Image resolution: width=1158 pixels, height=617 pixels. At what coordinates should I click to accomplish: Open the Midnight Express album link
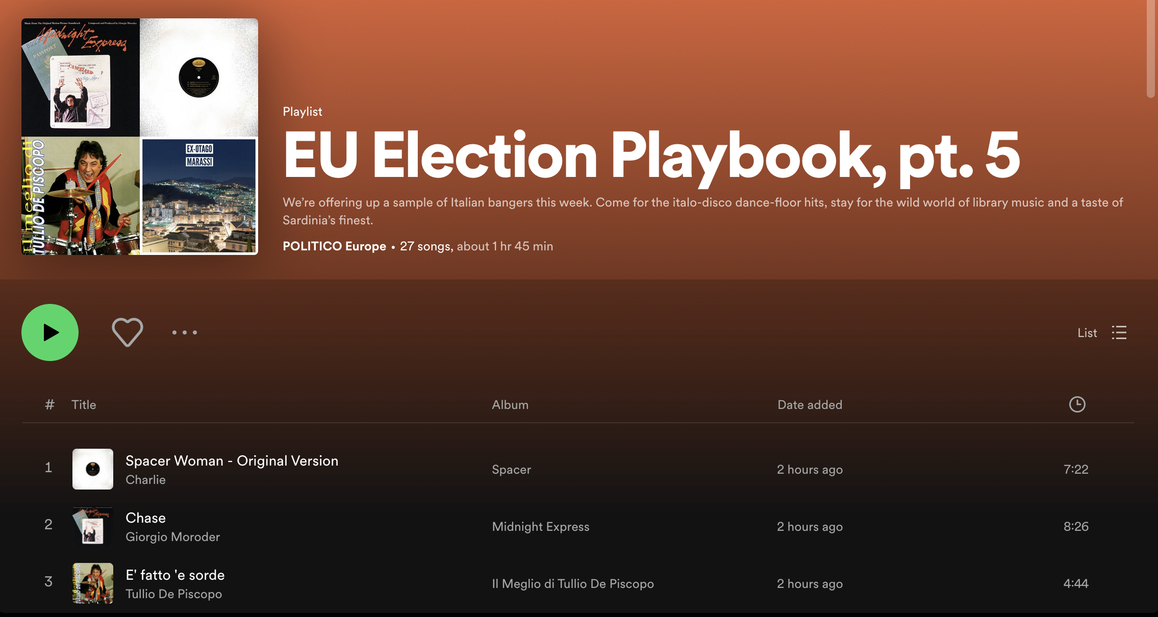click(541, 527)
